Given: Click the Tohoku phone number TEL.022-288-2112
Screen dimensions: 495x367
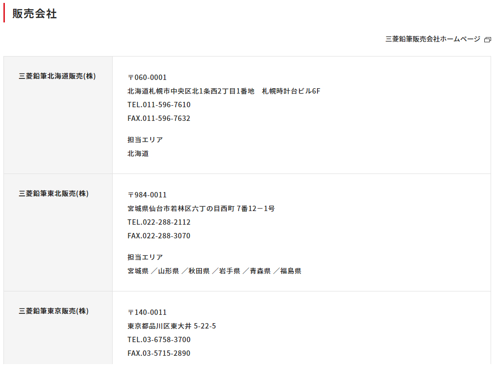Looking at the screenshot, I should point(159,222).
